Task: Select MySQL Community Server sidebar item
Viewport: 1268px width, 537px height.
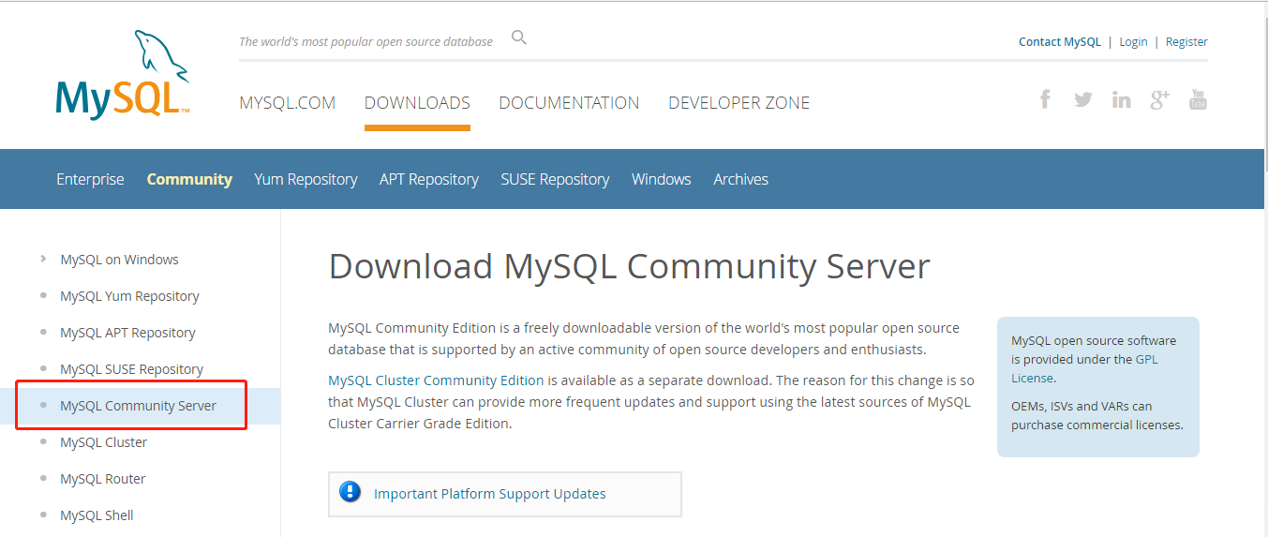Action: 138,406
